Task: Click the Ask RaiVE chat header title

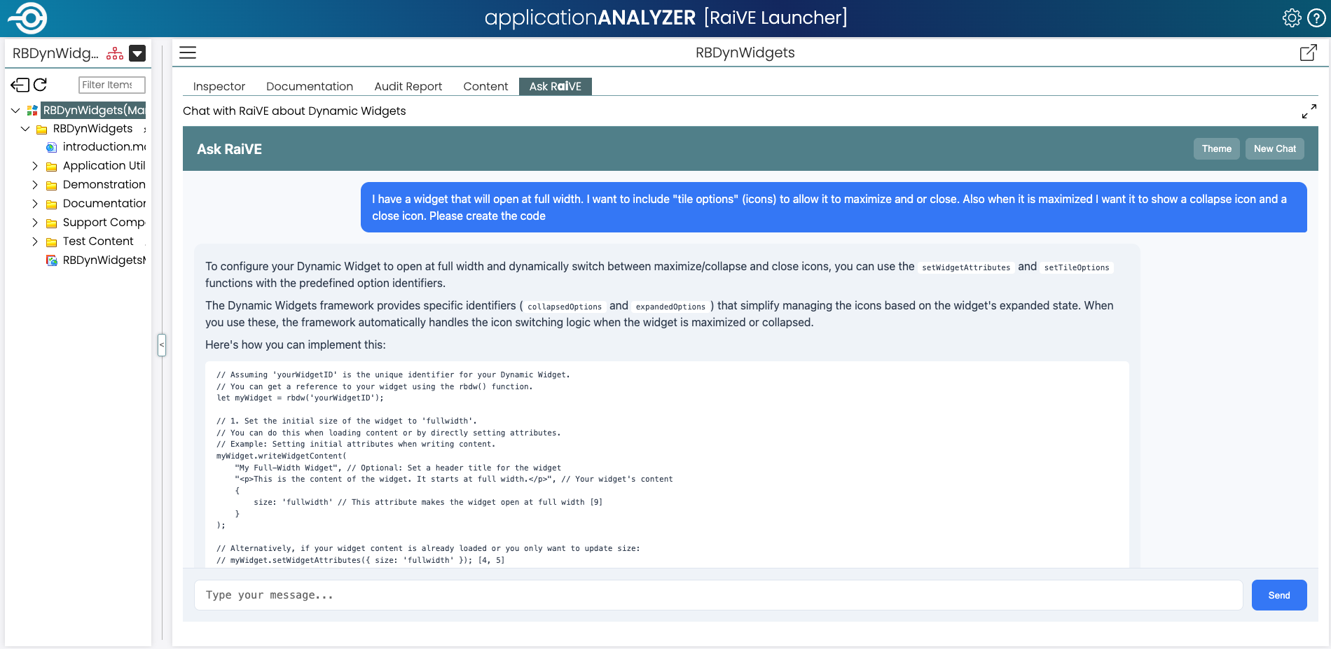Action: point(229,149)
